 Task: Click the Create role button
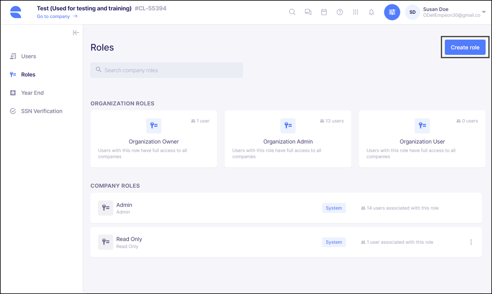click(465, 47)
